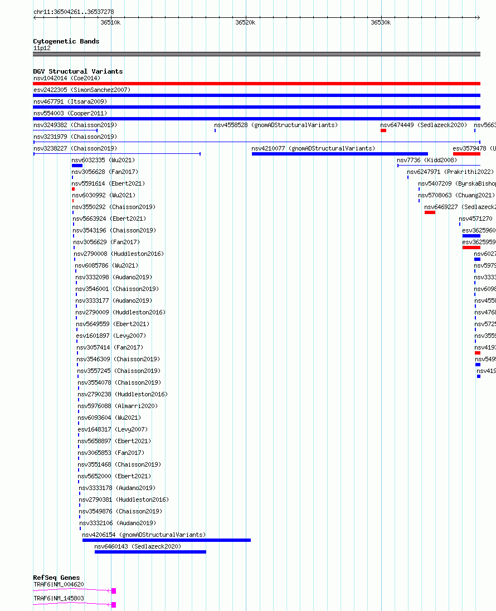Click the red bar under nsv6469227

pyautogui.click(x=430, y=212)
